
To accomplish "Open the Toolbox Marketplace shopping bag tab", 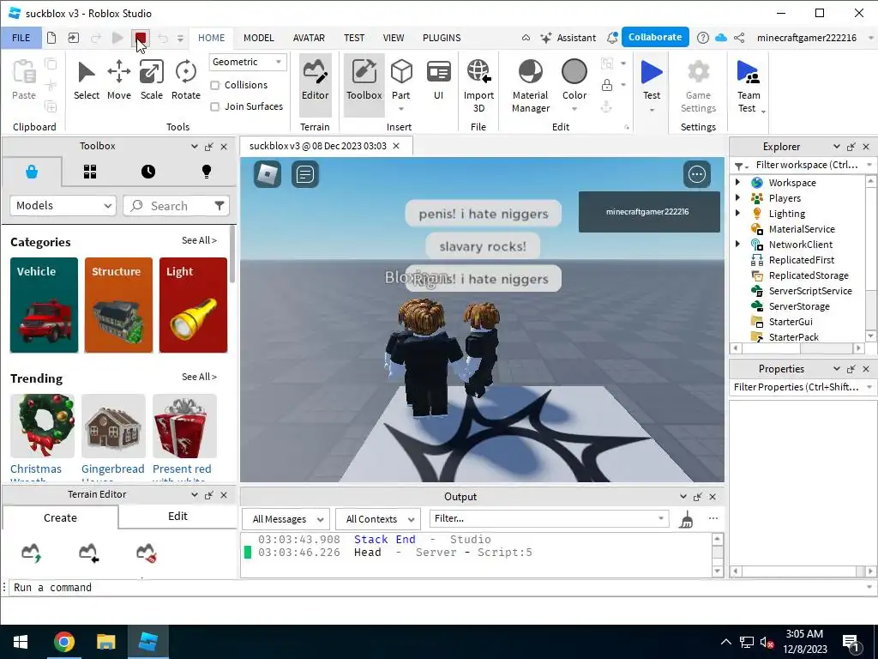I will [32, 172].
